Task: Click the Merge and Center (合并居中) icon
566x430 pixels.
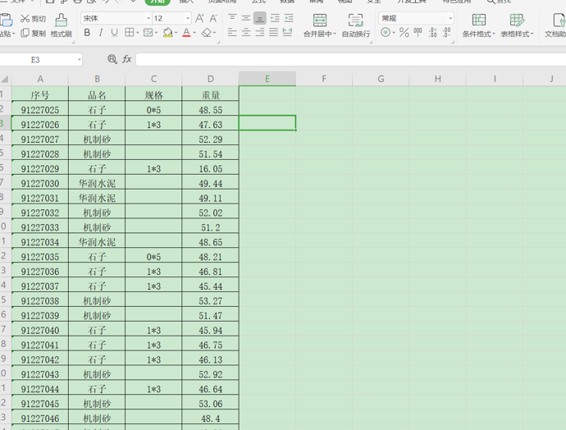Action: 320,21
